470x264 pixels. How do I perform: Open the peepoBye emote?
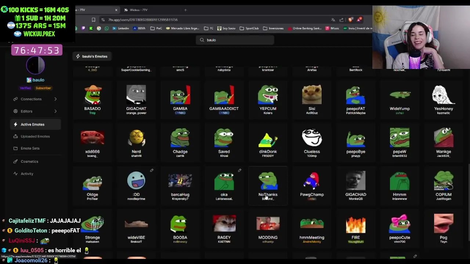point(356,143)
